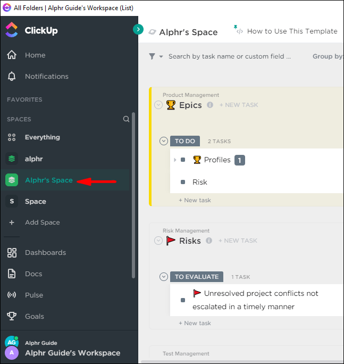Click the Home house icon
The image size is (344, 364).
coord(12,55)
